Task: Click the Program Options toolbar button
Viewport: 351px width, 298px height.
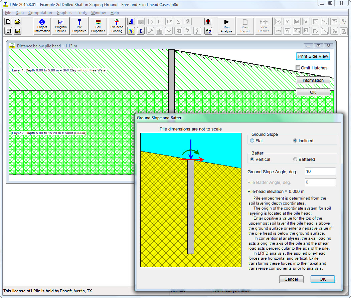Action: pyautogui.click(x=61, y=26)
